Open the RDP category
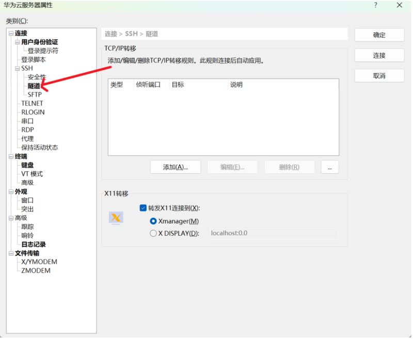Image resolution: width=413 pixels, height=340 pixels. [x=28, y=129]
